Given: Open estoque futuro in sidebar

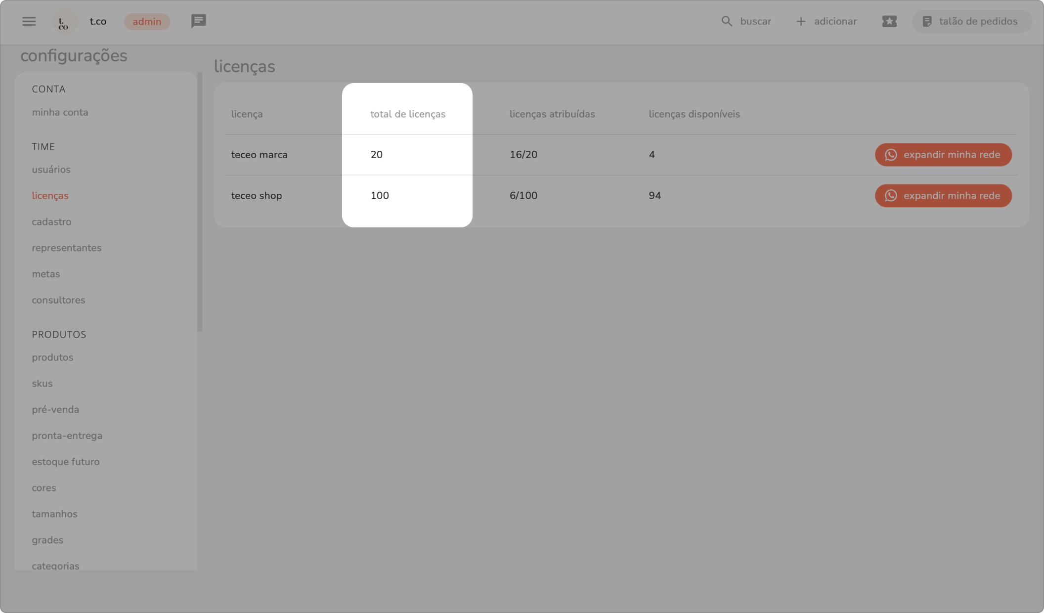Looking at the screenshot, I should 65,462.
